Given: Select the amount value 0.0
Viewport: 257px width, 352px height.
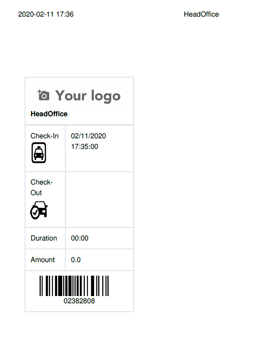Looking at the screenshot, I should pyautogui.click(x=76, y=260).
